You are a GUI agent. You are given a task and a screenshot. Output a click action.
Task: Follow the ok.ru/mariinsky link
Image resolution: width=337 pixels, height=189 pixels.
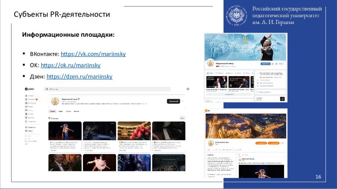pos(71,65)
